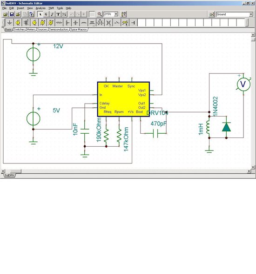Open the Edit menu
The image size is (256, 274).
[12, 8]
